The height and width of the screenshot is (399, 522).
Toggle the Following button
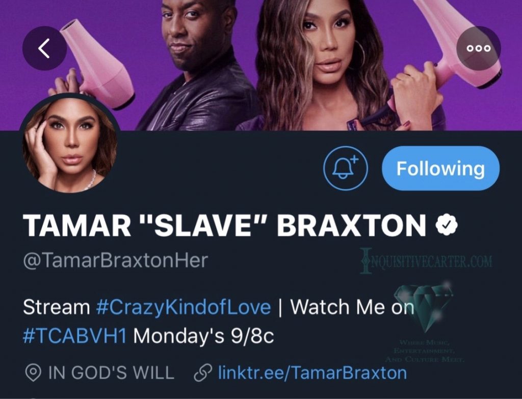(440, 168)
